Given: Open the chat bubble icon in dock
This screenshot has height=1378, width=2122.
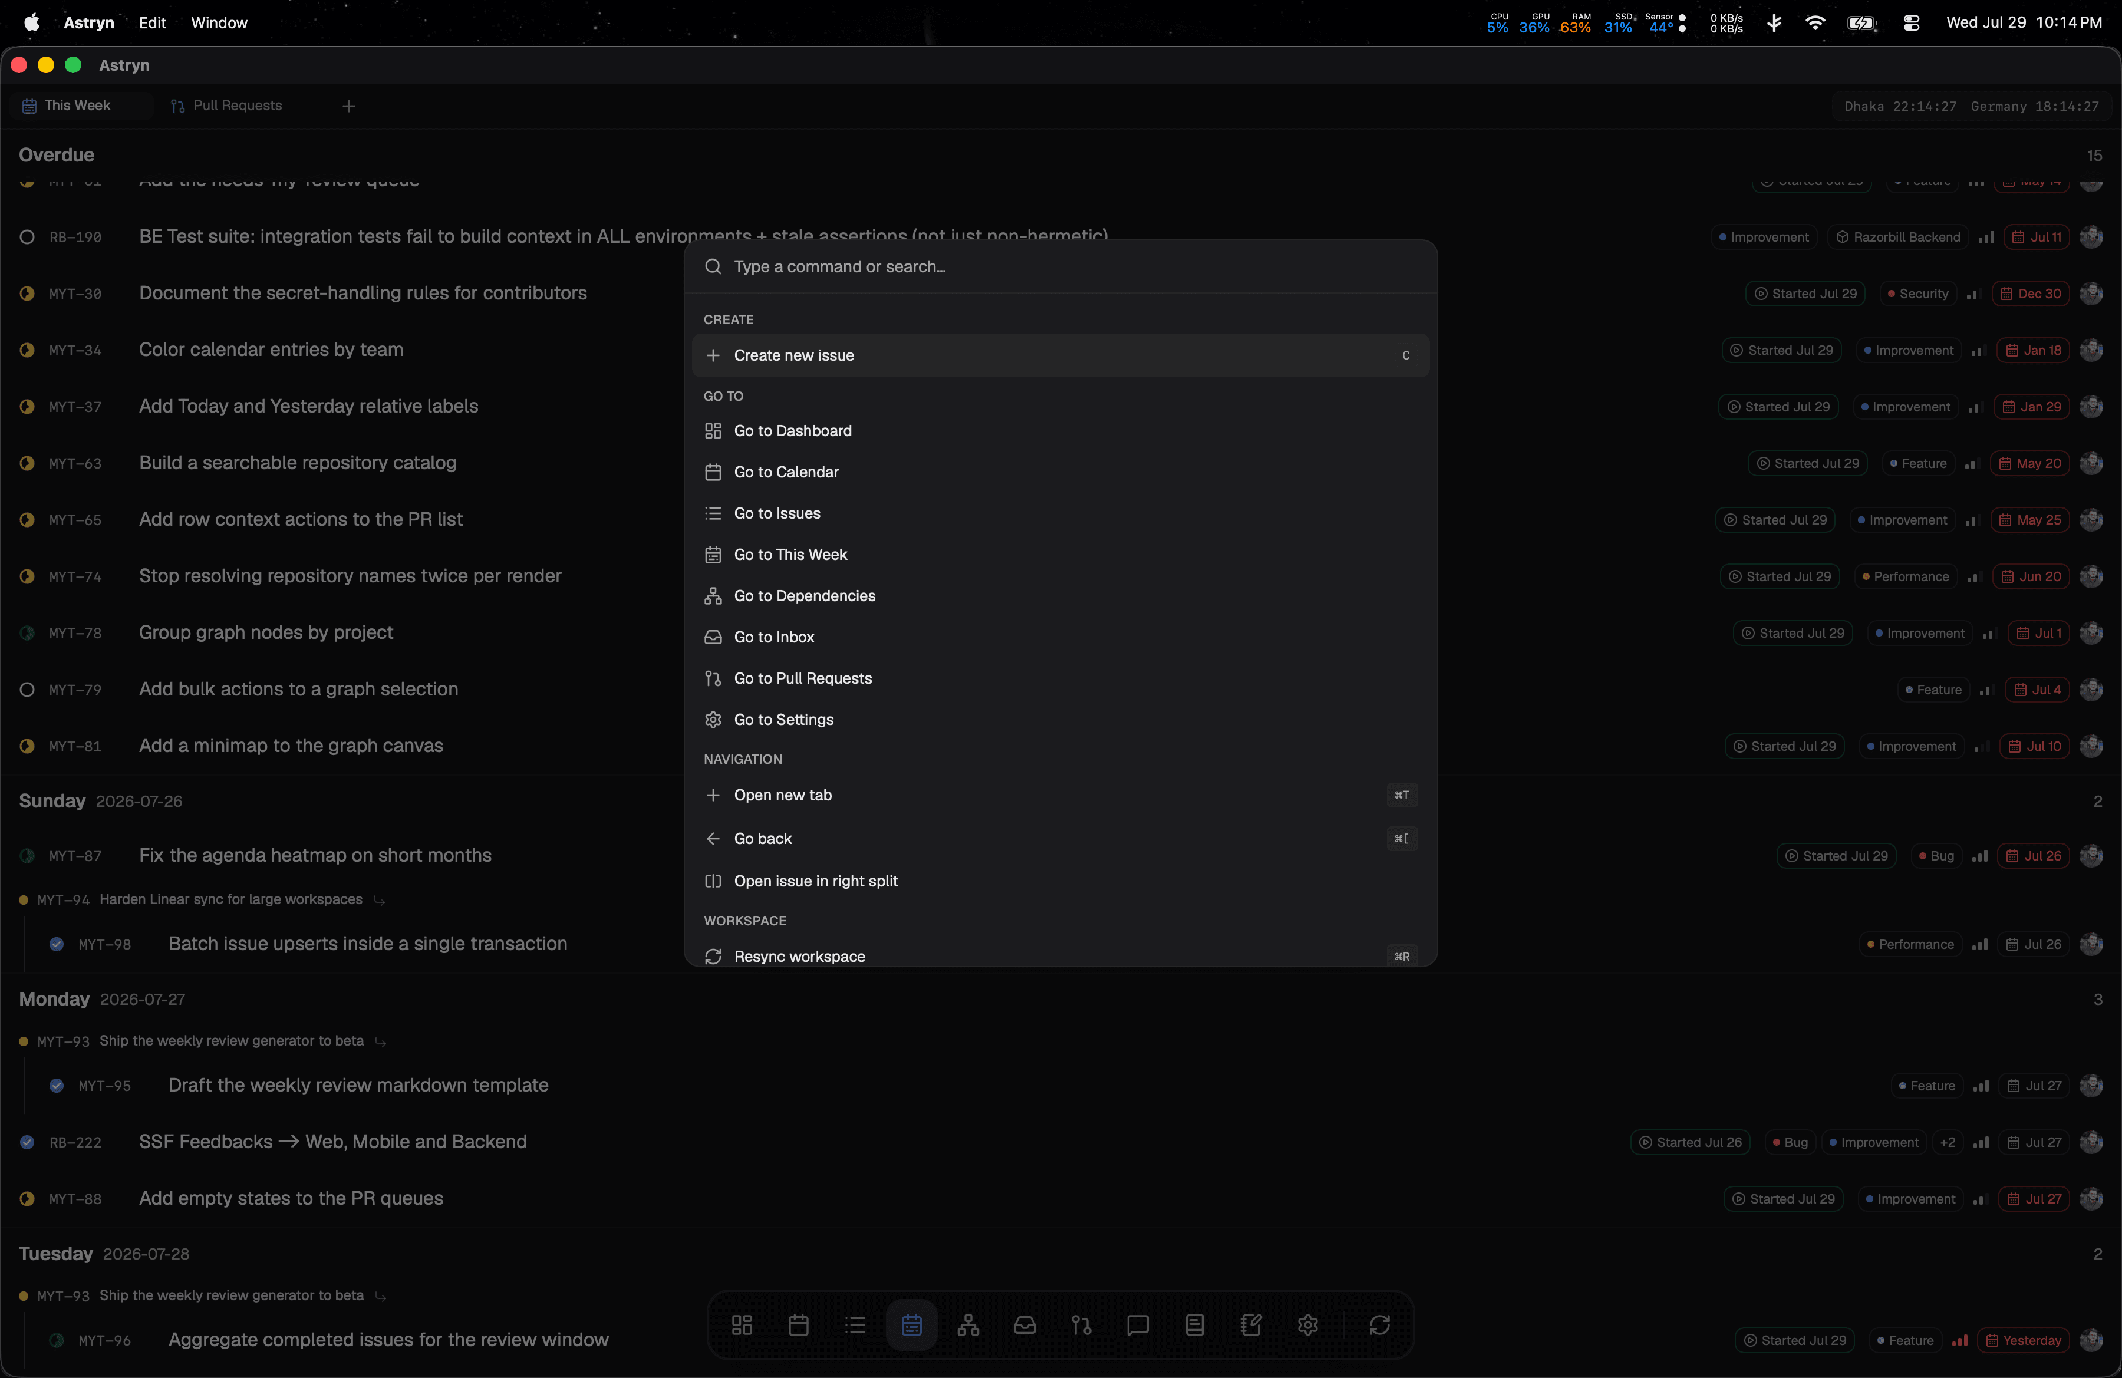Looking at the screenshot, I should pos(1138,1326).
